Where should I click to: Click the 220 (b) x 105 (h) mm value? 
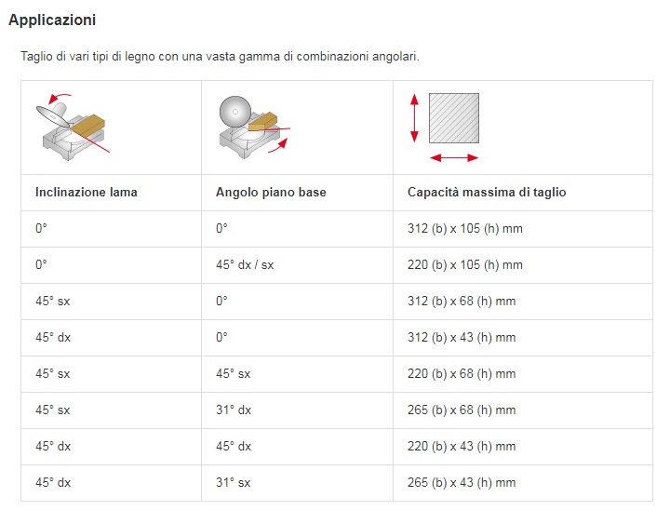coord(465,265)
